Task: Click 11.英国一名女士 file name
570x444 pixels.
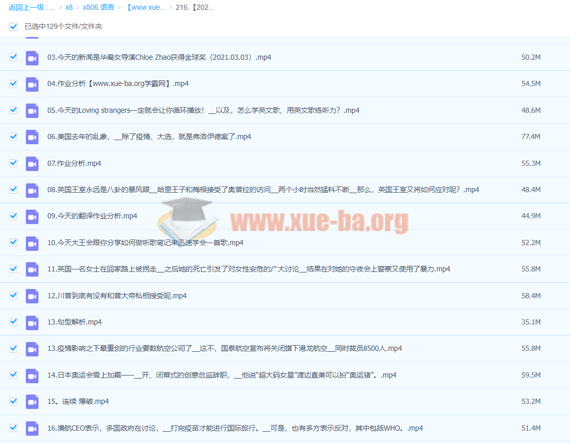Action: click(x=248, y=269)
